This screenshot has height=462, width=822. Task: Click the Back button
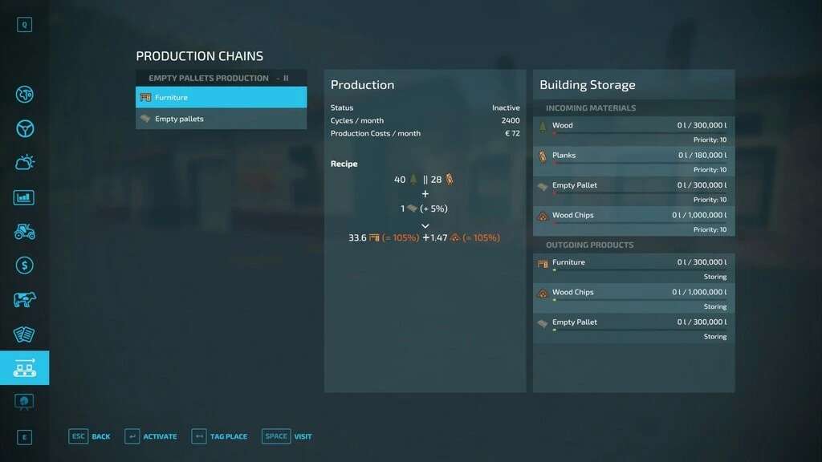coord(90,436)
